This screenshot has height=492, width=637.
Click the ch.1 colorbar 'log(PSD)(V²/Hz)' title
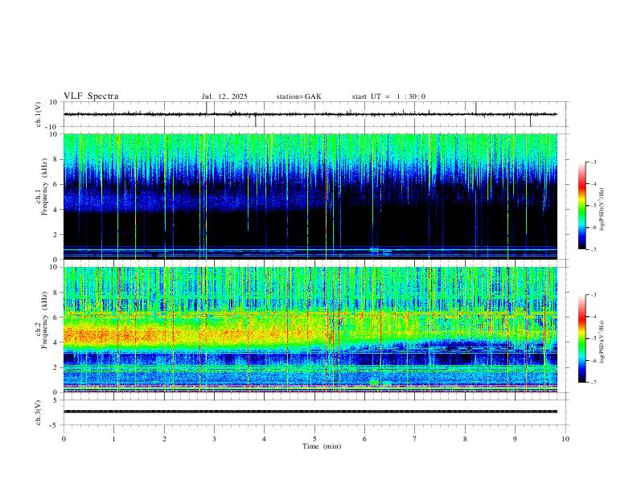coord(602,210)
